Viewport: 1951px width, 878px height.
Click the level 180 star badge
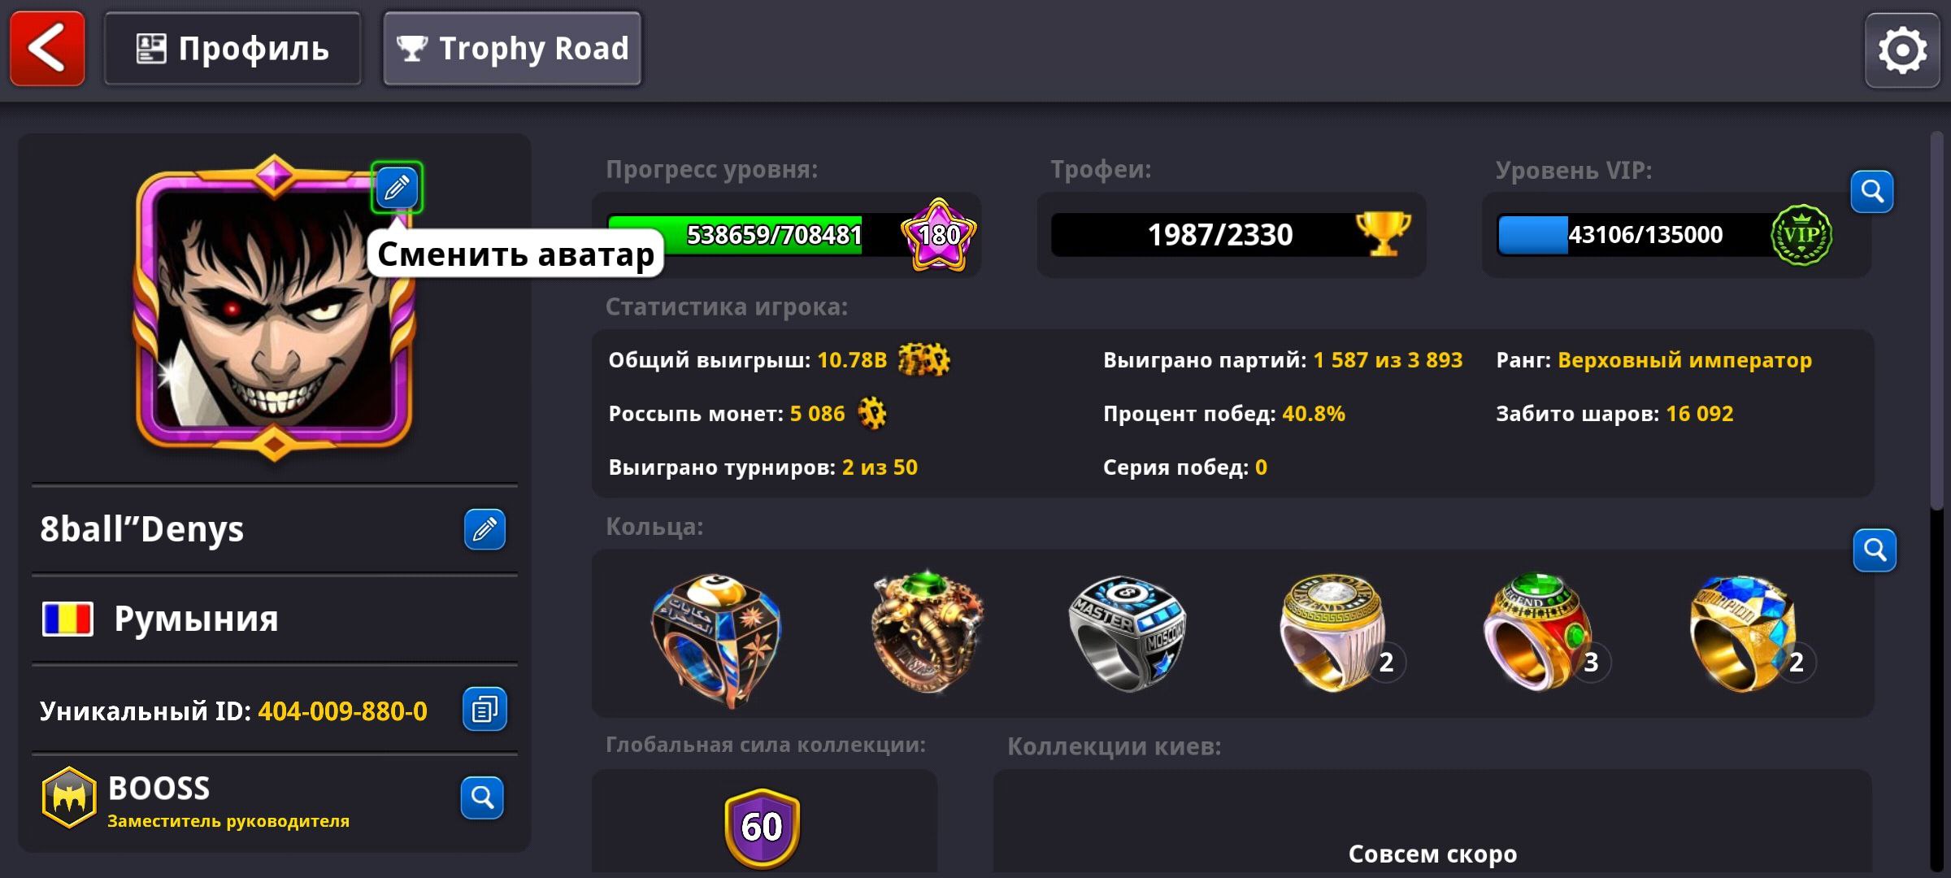click(939, 235)
